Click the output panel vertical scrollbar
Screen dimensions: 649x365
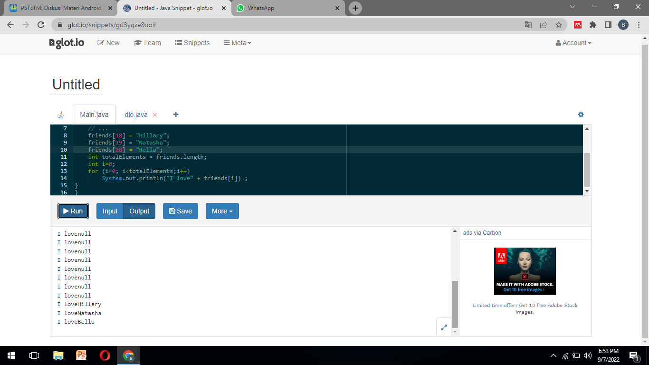[455, 303]
